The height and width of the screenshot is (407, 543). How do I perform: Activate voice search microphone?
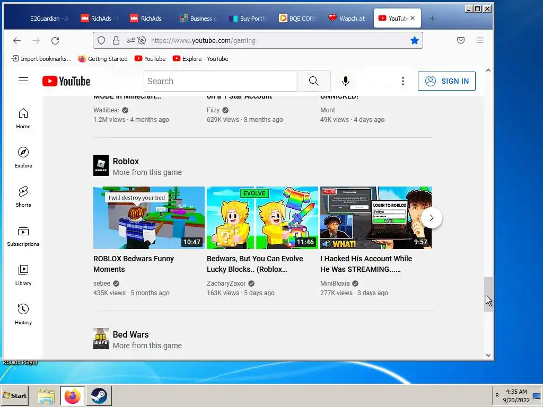tap(345, 81)
